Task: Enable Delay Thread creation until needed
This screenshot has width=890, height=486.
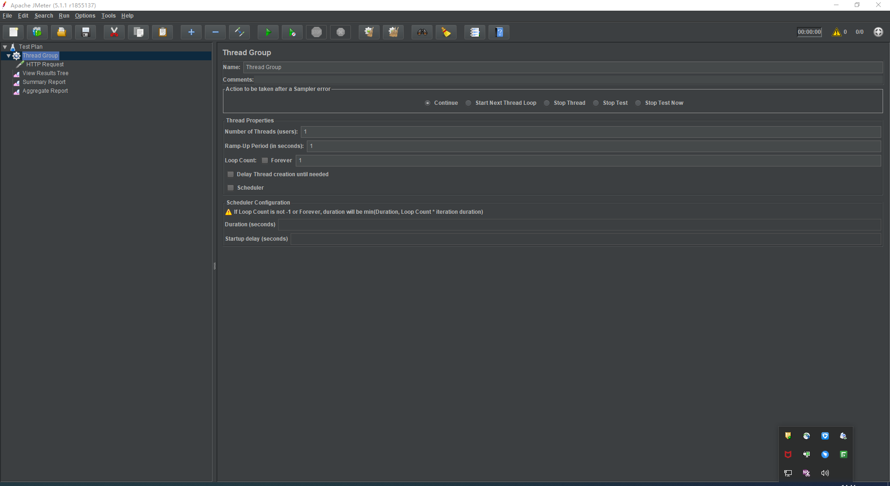Action: [x=230, y=174]
